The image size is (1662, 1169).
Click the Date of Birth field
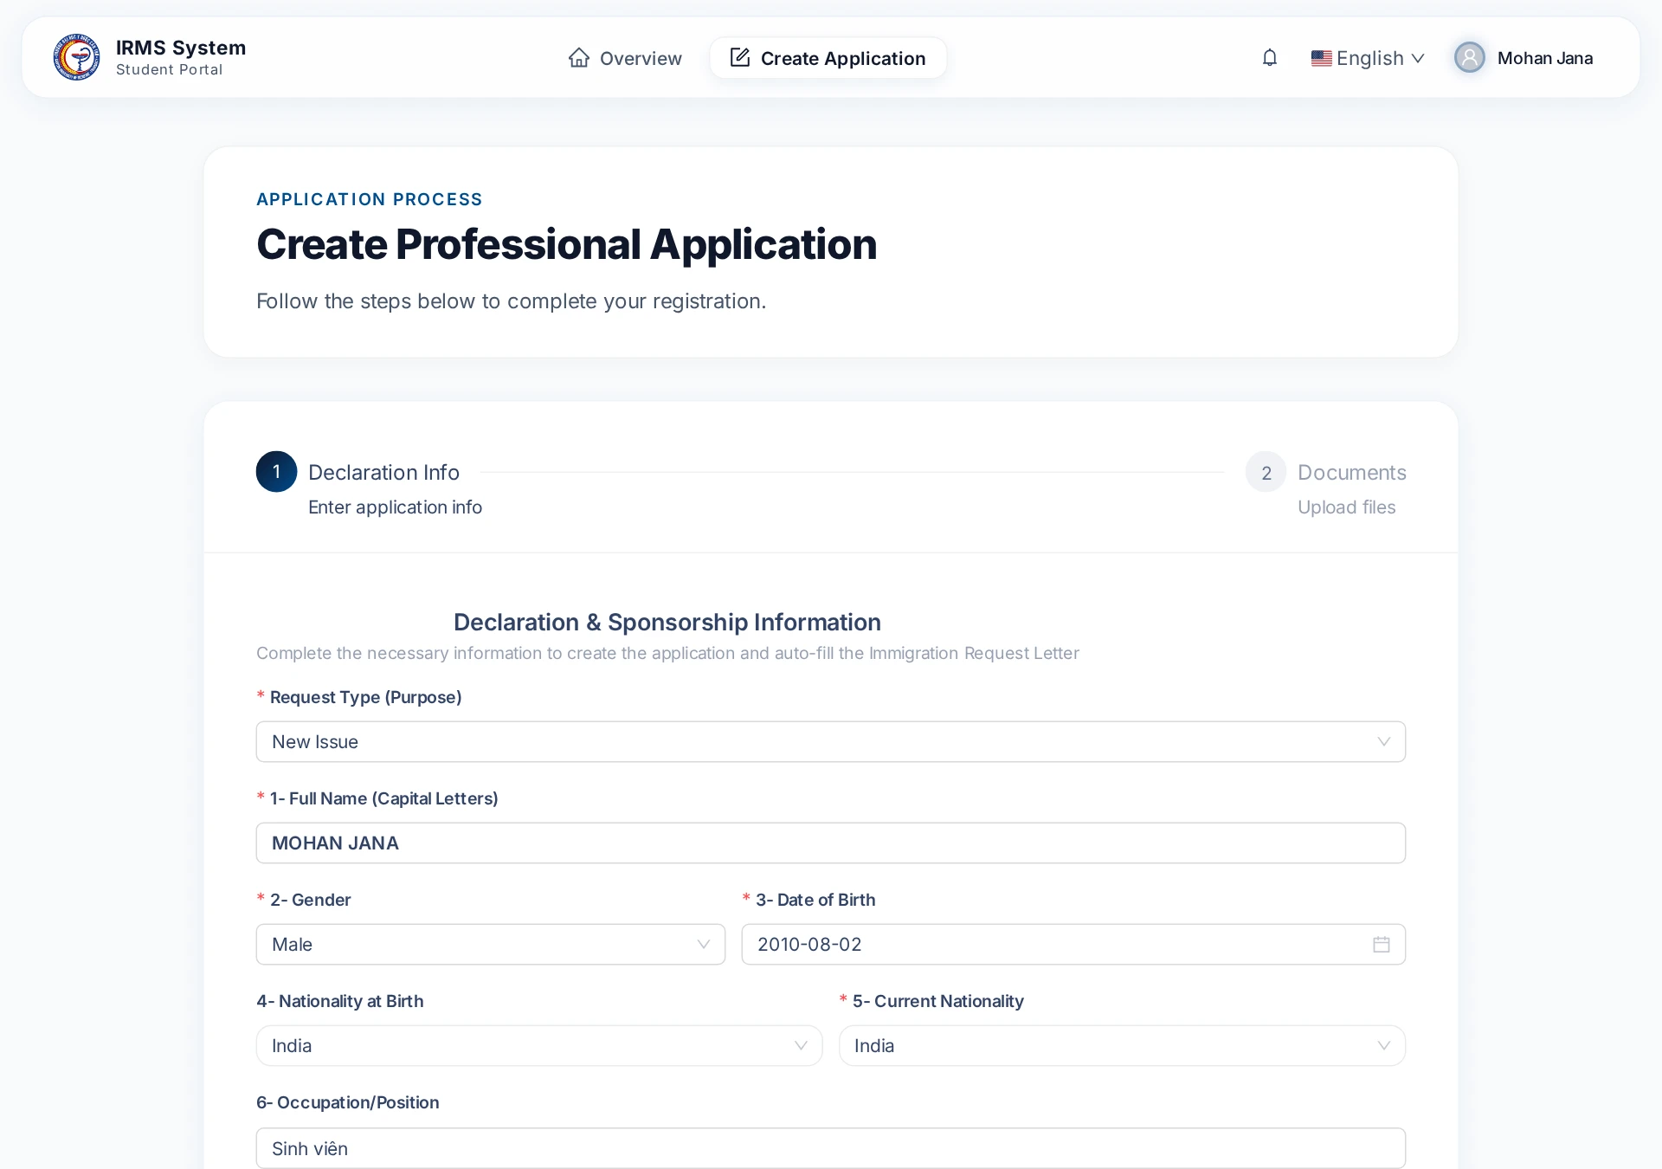pos(1073,945)
